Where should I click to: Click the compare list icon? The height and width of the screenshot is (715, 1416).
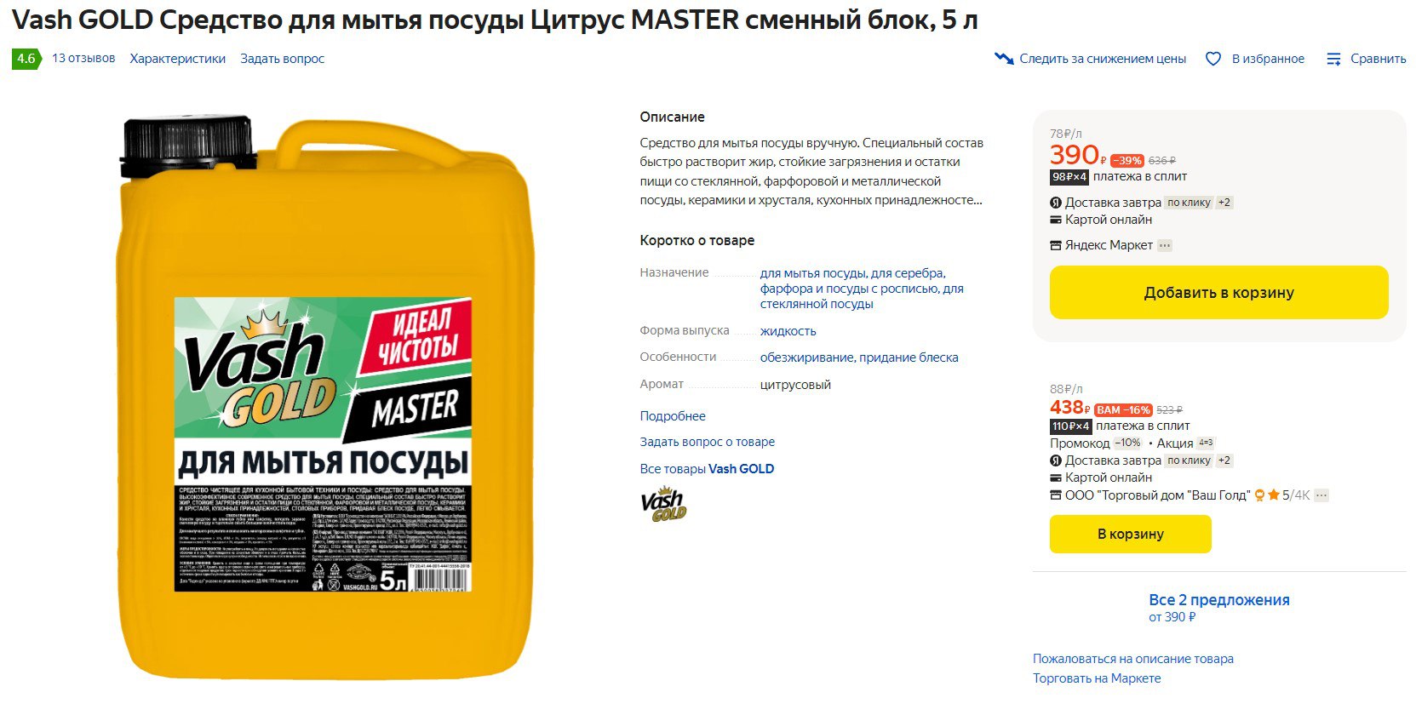coord(1333,59)
